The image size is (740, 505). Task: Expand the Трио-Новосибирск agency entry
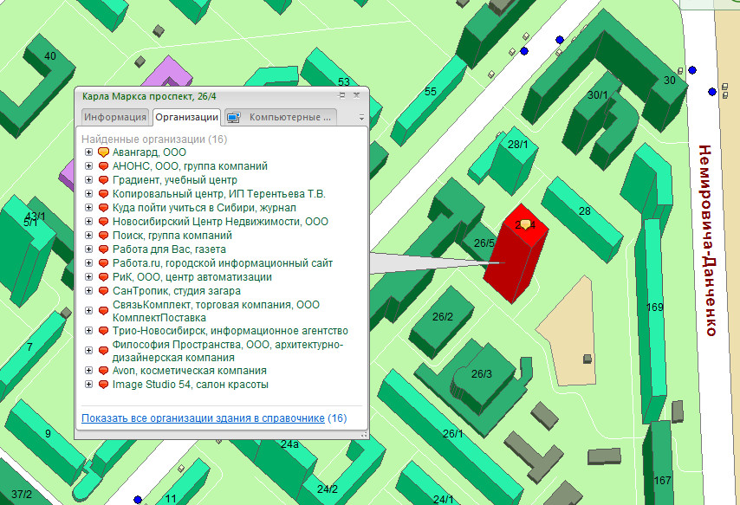(x=88, y=330)
